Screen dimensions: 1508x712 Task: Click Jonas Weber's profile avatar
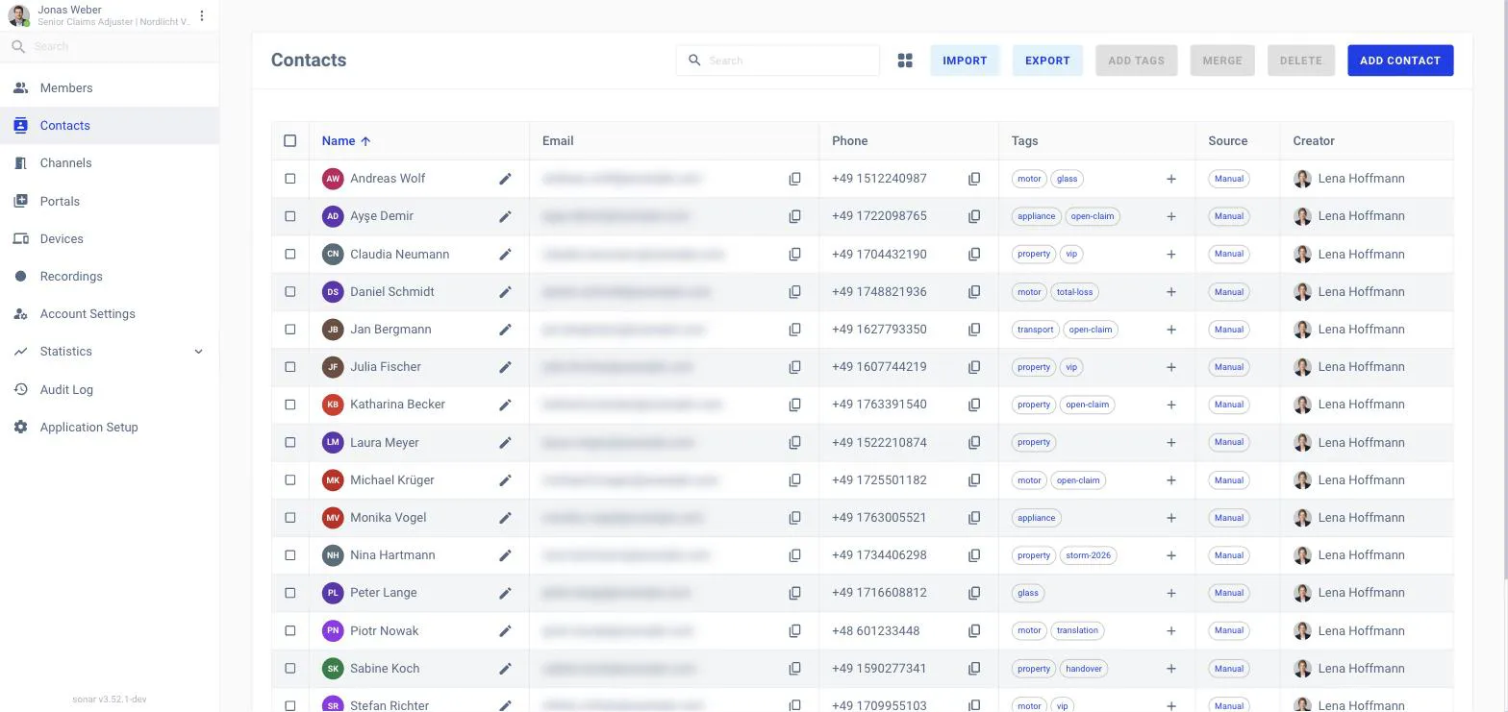(19, 15)
